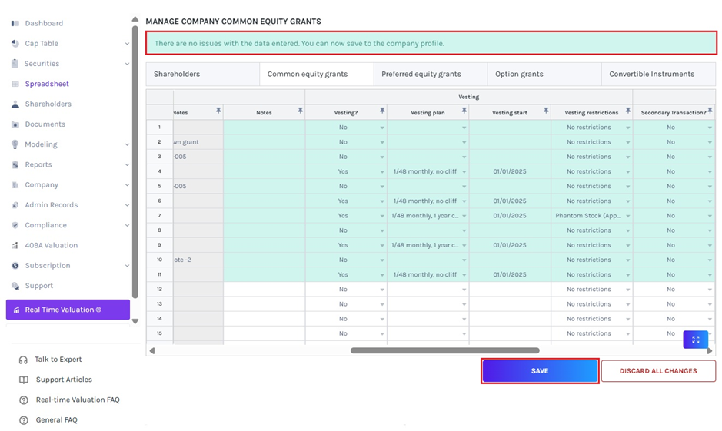Click the fullscreen expand icon button
The width and height of the screenshot is (722, 431).
tap(695, 340)
